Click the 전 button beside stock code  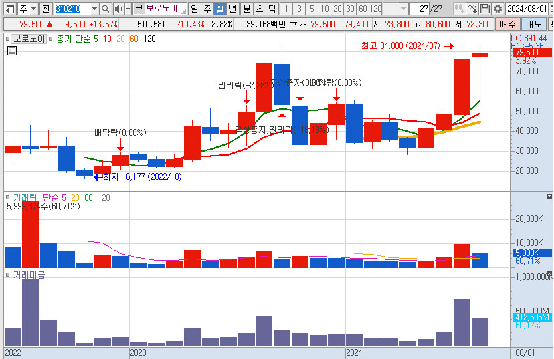[x=45, y=9]
